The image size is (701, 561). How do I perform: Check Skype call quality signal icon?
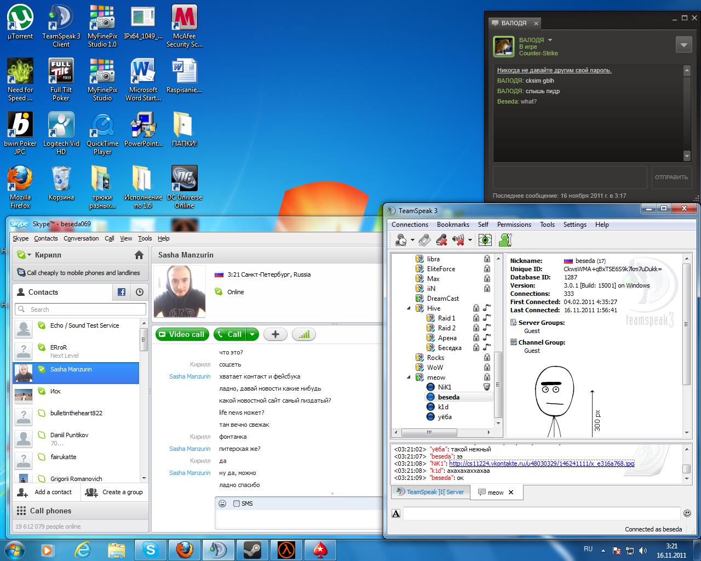click(304, 334)
